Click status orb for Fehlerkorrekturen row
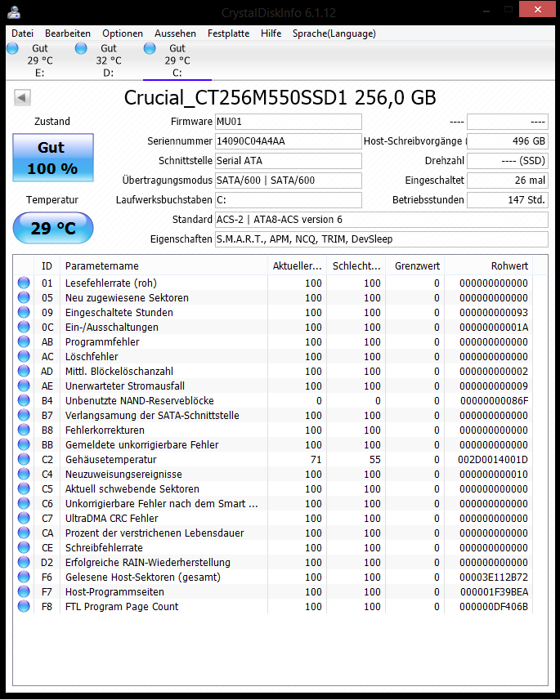This screenshot has width=560, height=700. [x=24, y=430]
